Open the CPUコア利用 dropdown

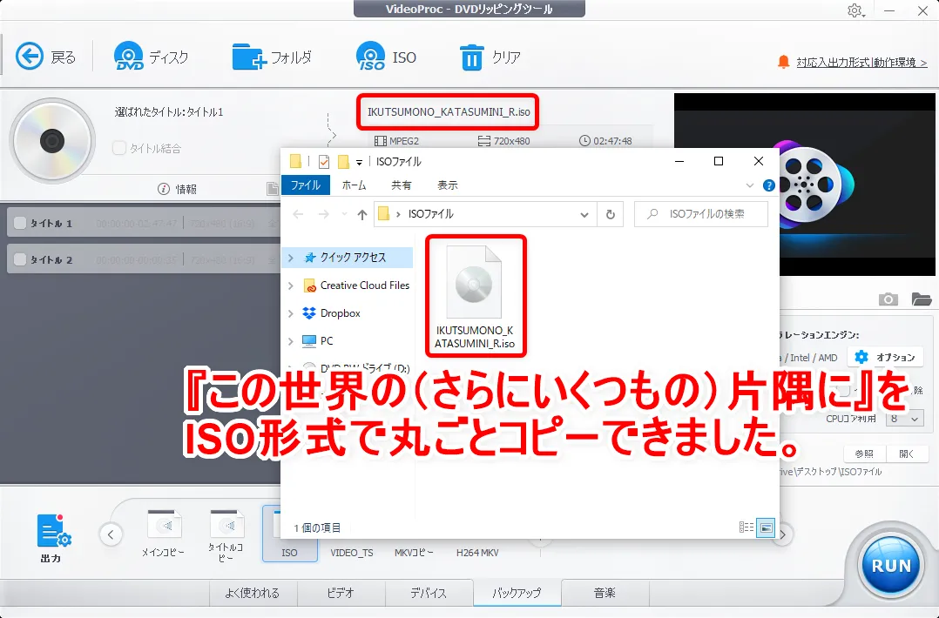(904, 418)
